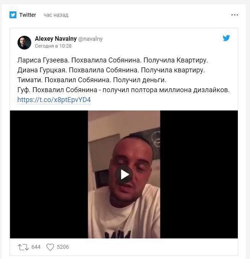This screenshot has width=250, height=259.
Task: Click the @navalny handle
Action: pos(90,39)
